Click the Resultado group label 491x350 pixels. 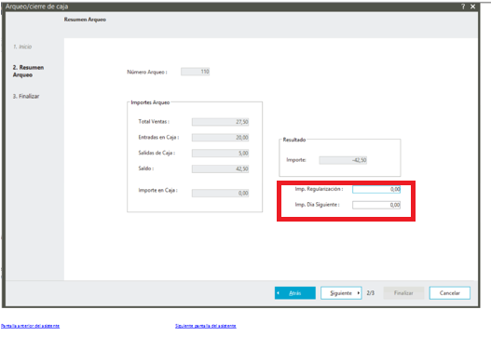(x=294, y=140)
